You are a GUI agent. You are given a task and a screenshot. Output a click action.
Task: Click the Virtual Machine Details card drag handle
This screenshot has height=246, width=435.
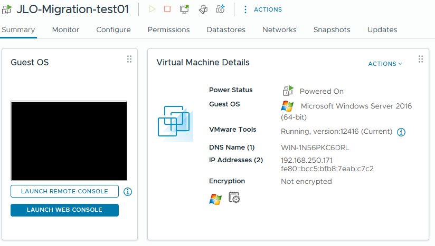tap(421, 59)
